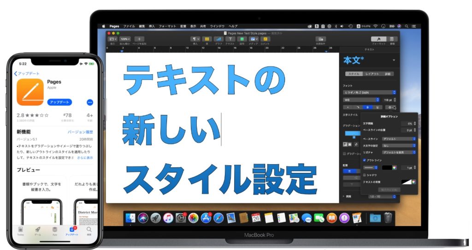Open the フォーマット menu
The image size is (472, 250).
(x=167, y=26)
